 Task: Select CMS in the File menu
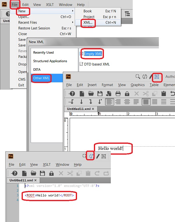coord(22,79)
